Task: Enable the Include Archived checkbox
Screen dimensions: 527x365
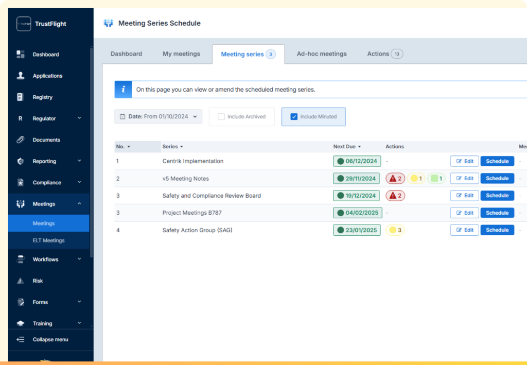Action: click(x=220, y=116)
